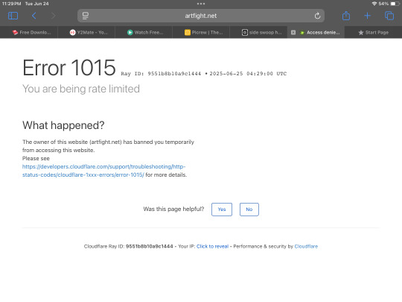This screenshot has height=302, width=402.
Task: Tap the address bar showing artfight.net
Action: [201, 16]
